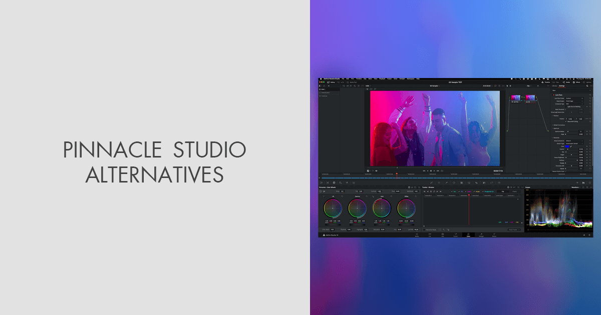Screen dimensions: 601x315
Task: Toggle the Nodes panel
Action: coord(567,82)
